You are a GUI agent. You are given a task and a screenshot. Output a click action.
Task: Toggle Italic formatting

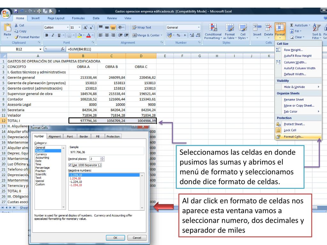point(53,35)
